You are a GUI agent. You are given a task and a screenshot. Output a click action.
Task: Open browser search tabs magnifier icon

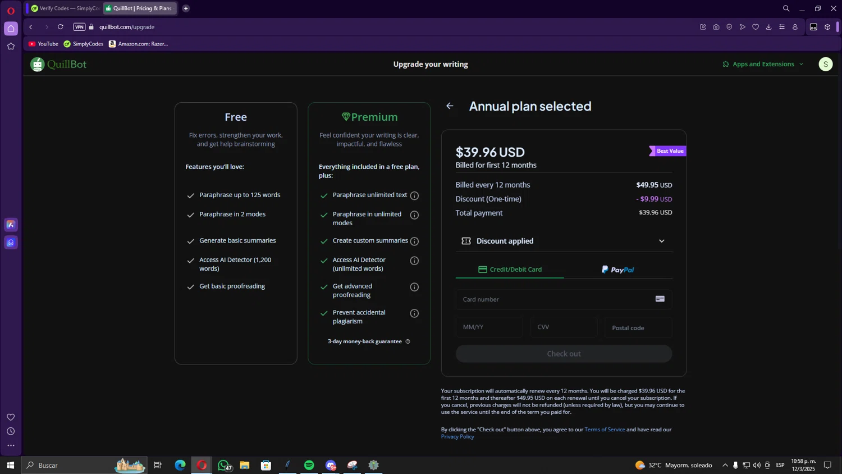coord(786,8)
